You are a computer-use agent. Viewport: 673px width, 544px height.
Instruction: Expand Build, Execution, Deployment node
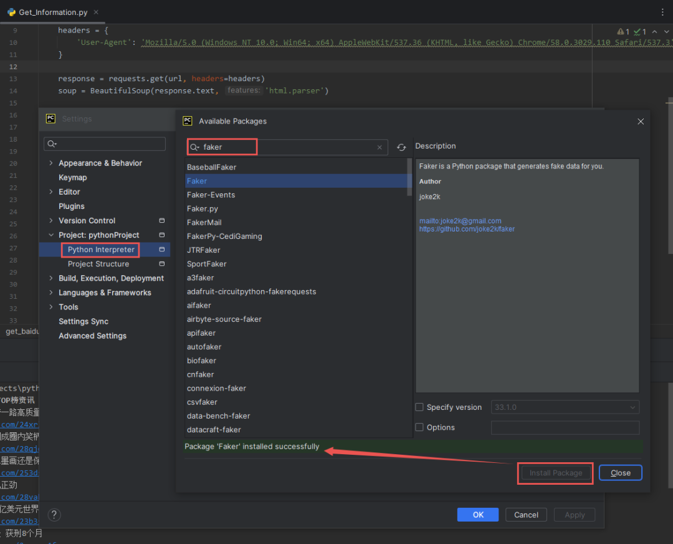[x=51, y=278]
